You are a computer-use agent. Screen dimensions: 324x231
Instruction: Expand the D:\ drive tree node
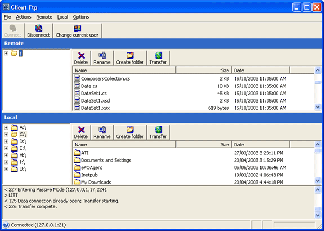coord(6,141)
